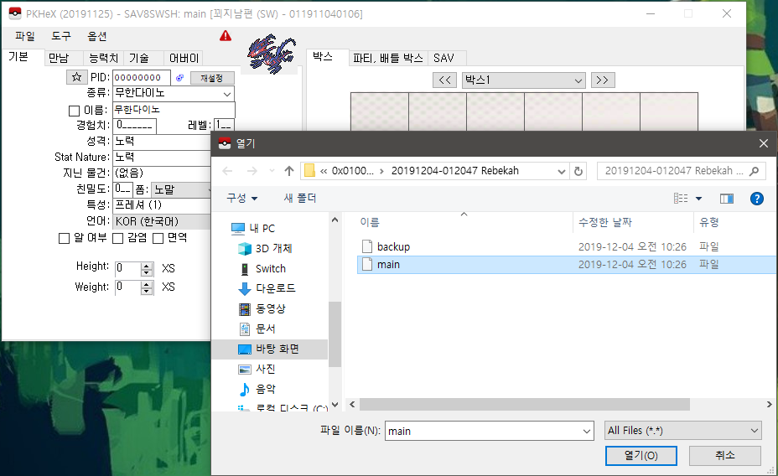Open the All Files type filter dropdown
This screenshot has width=778, height=476.
click(x=683, y=431)
